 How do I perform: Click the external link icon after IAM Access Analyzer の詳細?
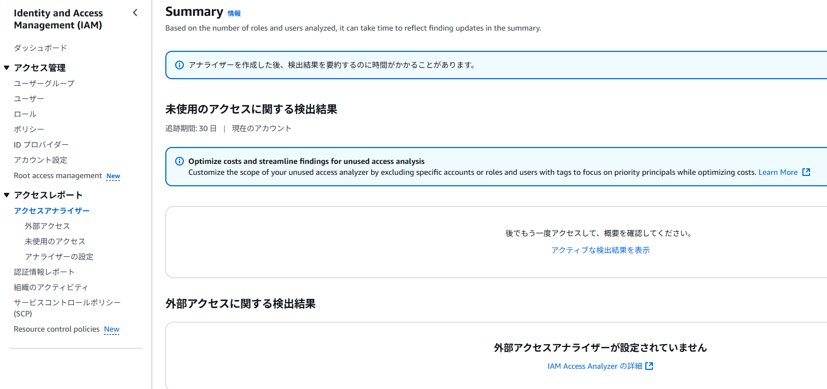(649, 366)
